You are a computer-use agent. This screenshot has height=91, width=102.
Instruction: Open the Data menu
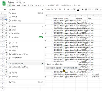(x=37, y=5)
